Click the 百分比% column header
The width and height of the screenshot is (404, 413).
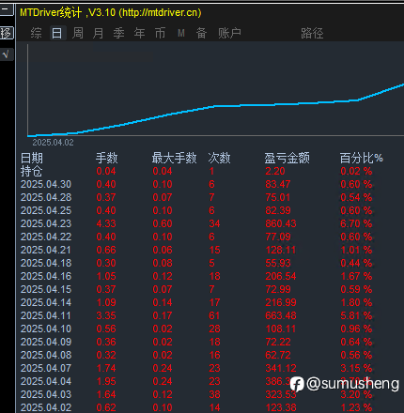point(362,158)
